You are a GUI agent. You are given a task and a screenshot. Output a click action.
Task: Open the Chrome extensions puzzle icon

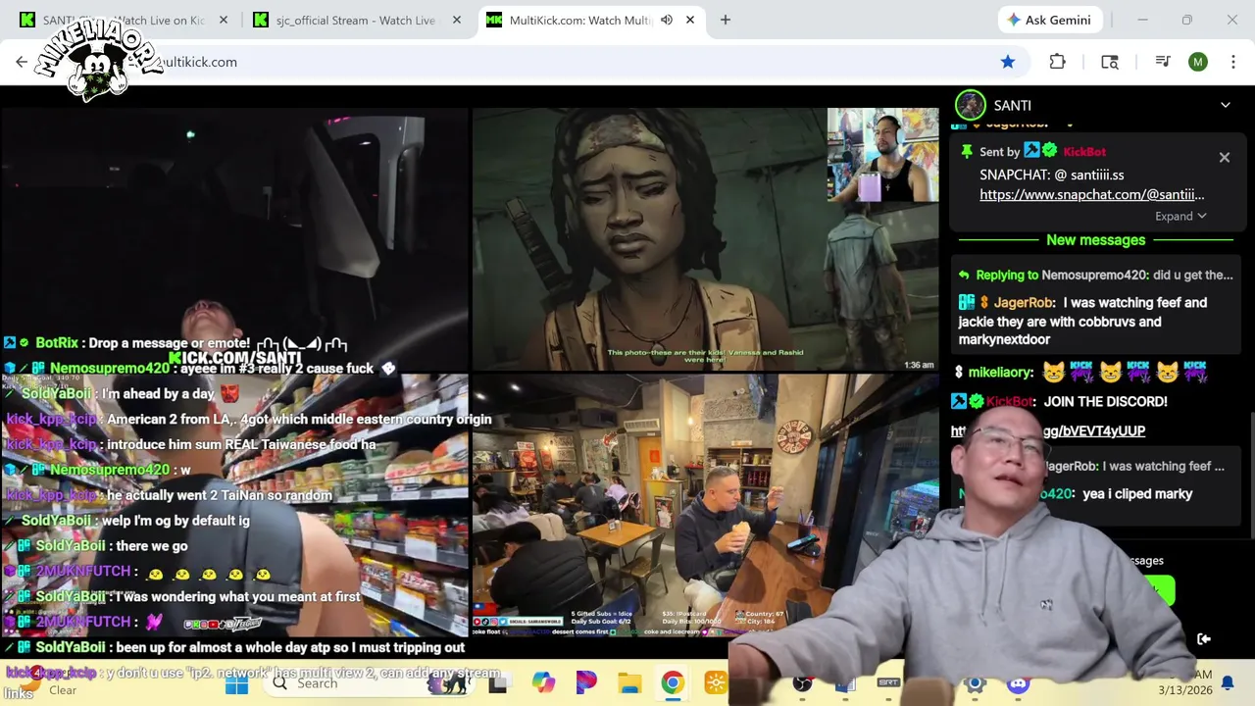pyautogui.click(x=1057, y=62)
